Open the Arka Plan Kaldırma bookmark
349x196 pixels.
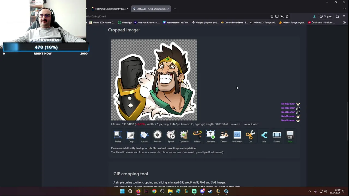point(147,23)
